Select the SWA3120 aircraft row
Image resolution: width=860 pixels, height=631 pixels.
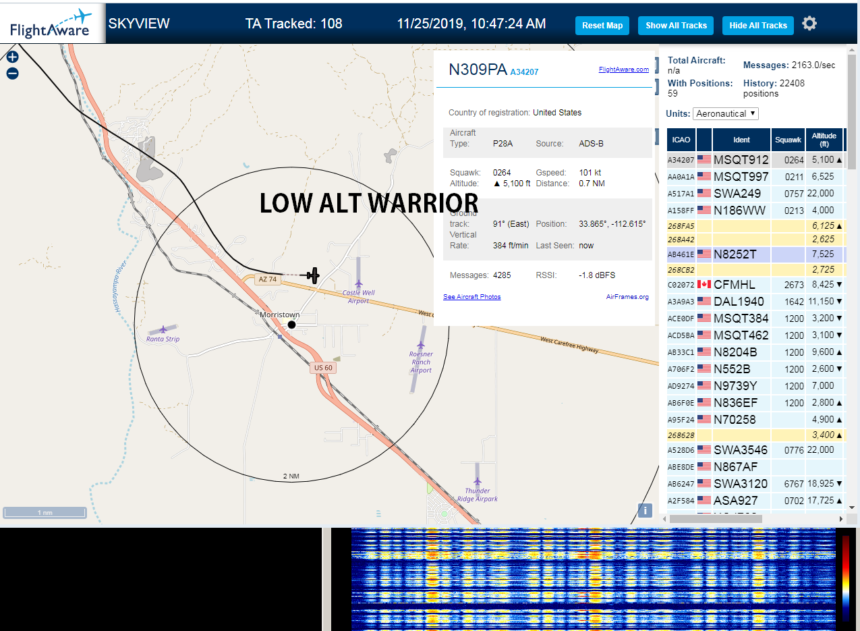coord(755,484)
